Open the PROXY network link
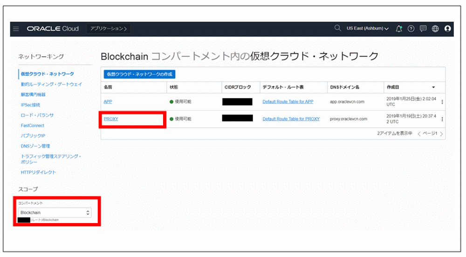Viewport: 466px width, 257px height. pos(111,119)
